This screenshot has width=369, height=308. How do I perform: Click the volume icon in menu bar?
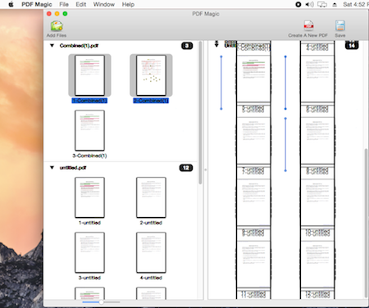(309, 4)
